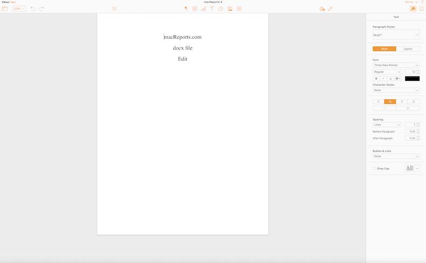Viewport: 426px width, 263px height.
Task: Click the After Paragraph value field
Action: (410, 138)
